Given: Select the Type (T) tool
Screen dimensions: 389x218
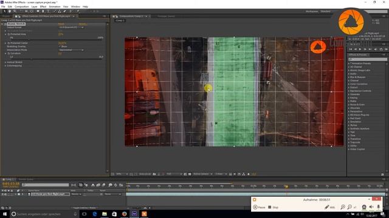Looking at the screenshot, I should click(49, 11).
